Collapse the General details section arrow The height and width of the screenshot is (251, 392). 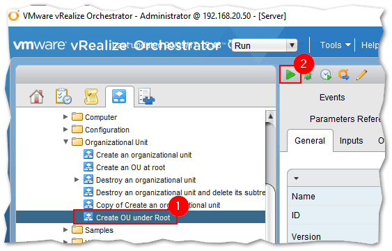[x=296, y=178]
